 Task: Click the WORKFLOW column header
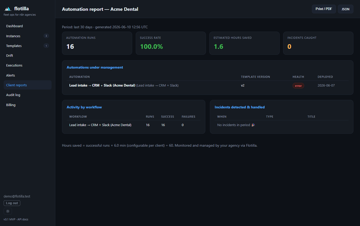[x=78, y=117]
